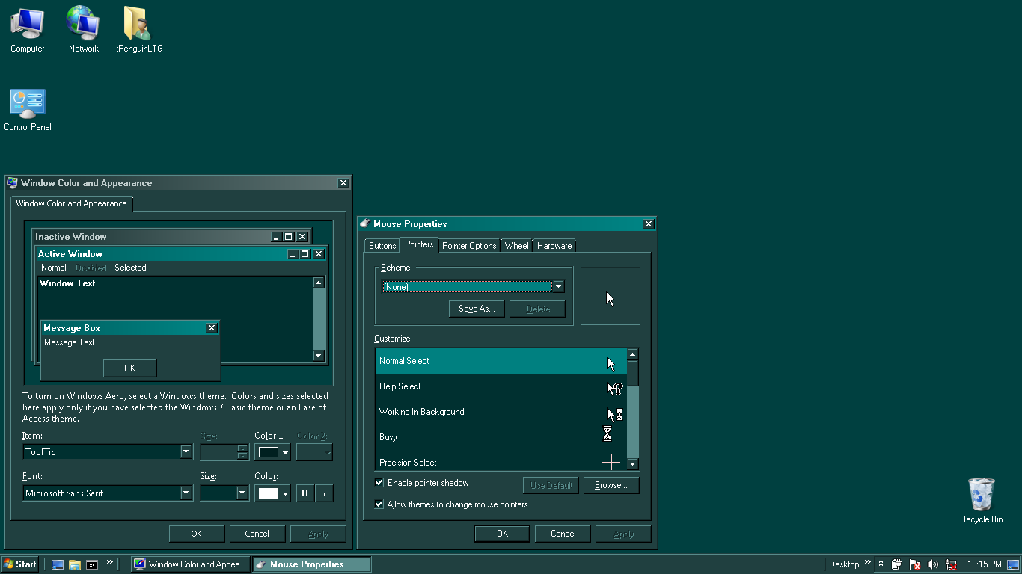
Task: Disable Allow themes to change mouse pointers
Action: [x=379, y=504]
